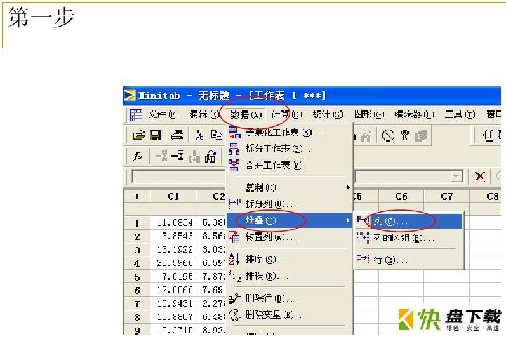Save with the floppy disk icon
Image resolution: width=506 pixels, height=339 pixels.
156,135
